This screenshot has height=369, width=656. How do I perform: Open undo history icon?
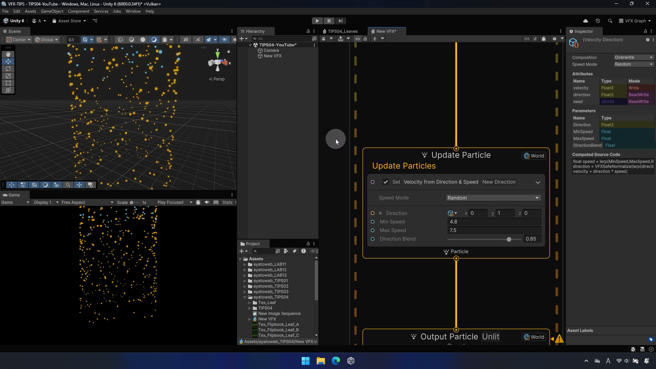(598, 21)
